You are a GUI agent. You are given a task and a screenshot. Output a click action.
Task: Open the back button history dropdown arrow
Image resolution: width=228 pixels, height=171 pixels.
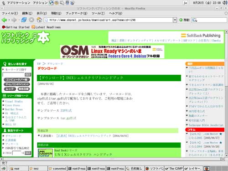tap(9, 20)
